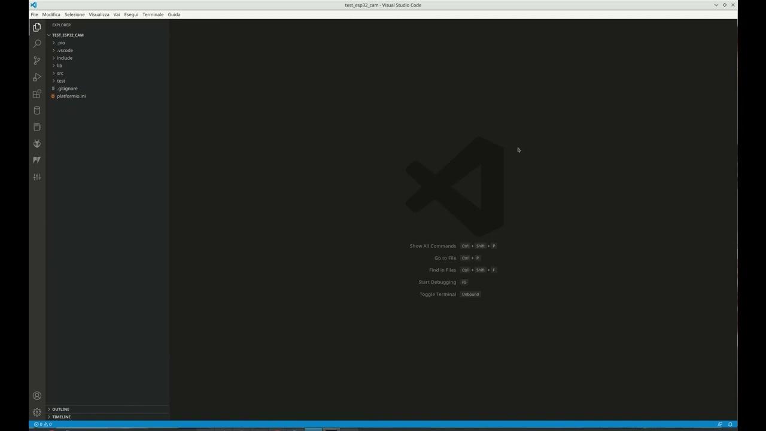Open the Explorer view in activity bar
Image resolution: width=766 pixels, height=431 pixels.
pos(37,27)
